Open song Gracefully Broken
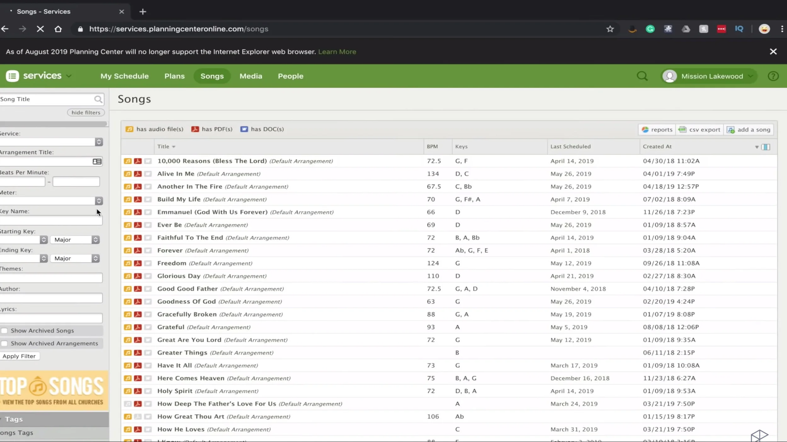Viewport: 787px width, 442px height. click(x=187, y=314)
